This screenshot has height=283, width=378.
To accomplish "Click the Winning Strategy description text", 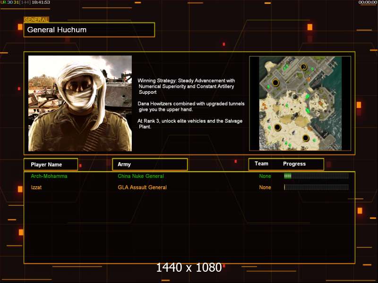I will 186,86.
